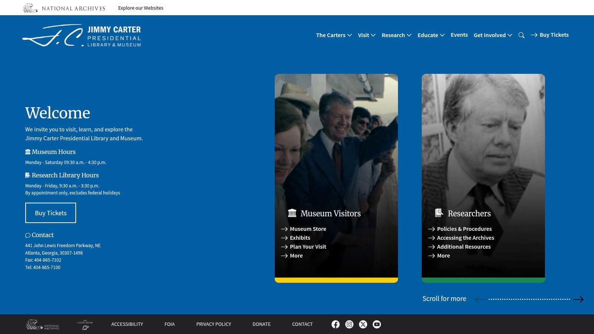Expand the Visit dropdown menu
This screenshot has height=334, width=594.
(x=367, y=35)
